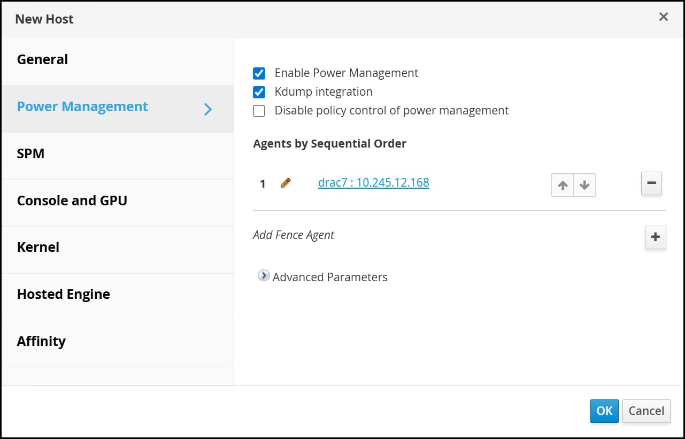Image resolution: width=685 pixels, height=439 pixels.
Task: Uncheck Enable Power Management
Action: coord(259,73)
